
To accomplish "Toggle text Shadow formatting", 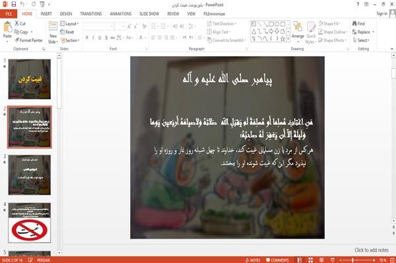I will pyautogui.click(x=106, y=38).
